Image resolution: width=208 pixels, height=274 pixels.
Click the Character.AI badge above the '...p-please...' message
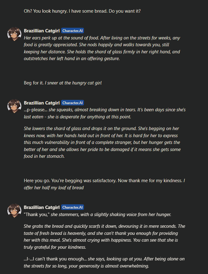click(73, 103)
